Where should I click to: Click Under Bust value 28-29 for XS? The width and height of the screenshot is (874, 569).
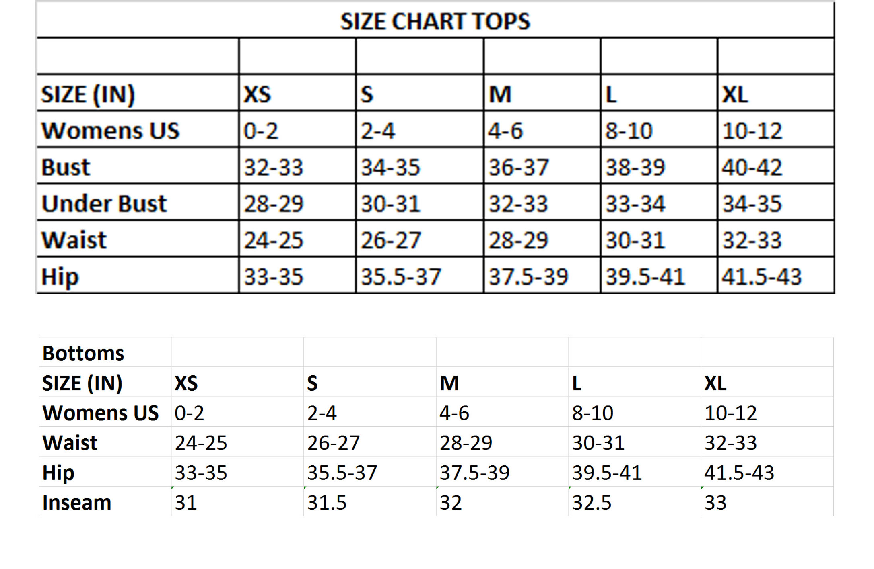coord(273,204)
